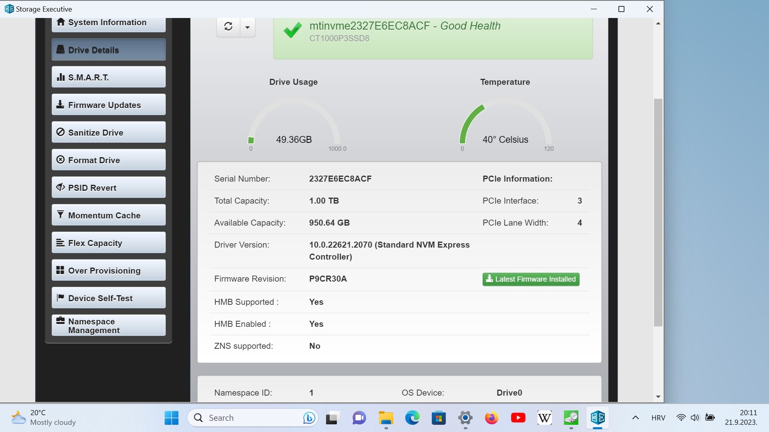This screenshot has width=769, height=432.
Task: Open Over Provisioning settings
Action: pyautogui.click(x=109, y=270)
